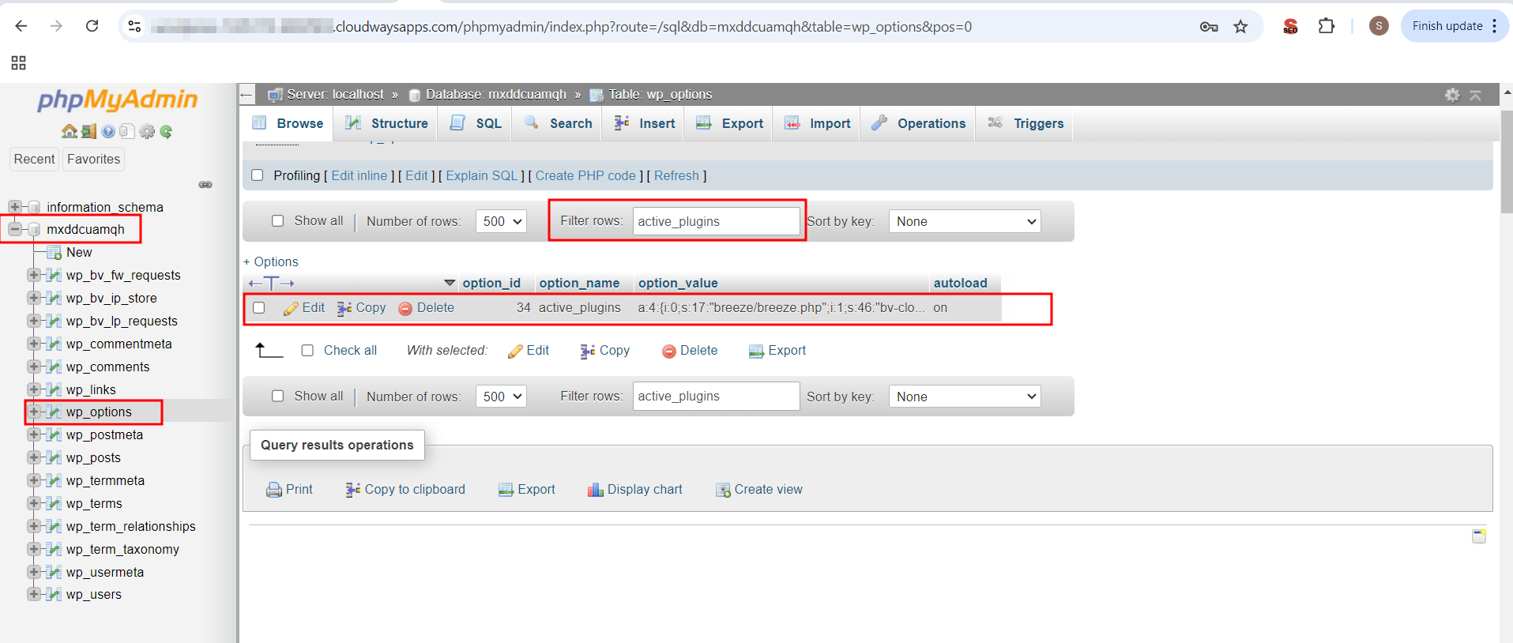Click the upper Filter rows input field

coord(716,221)
